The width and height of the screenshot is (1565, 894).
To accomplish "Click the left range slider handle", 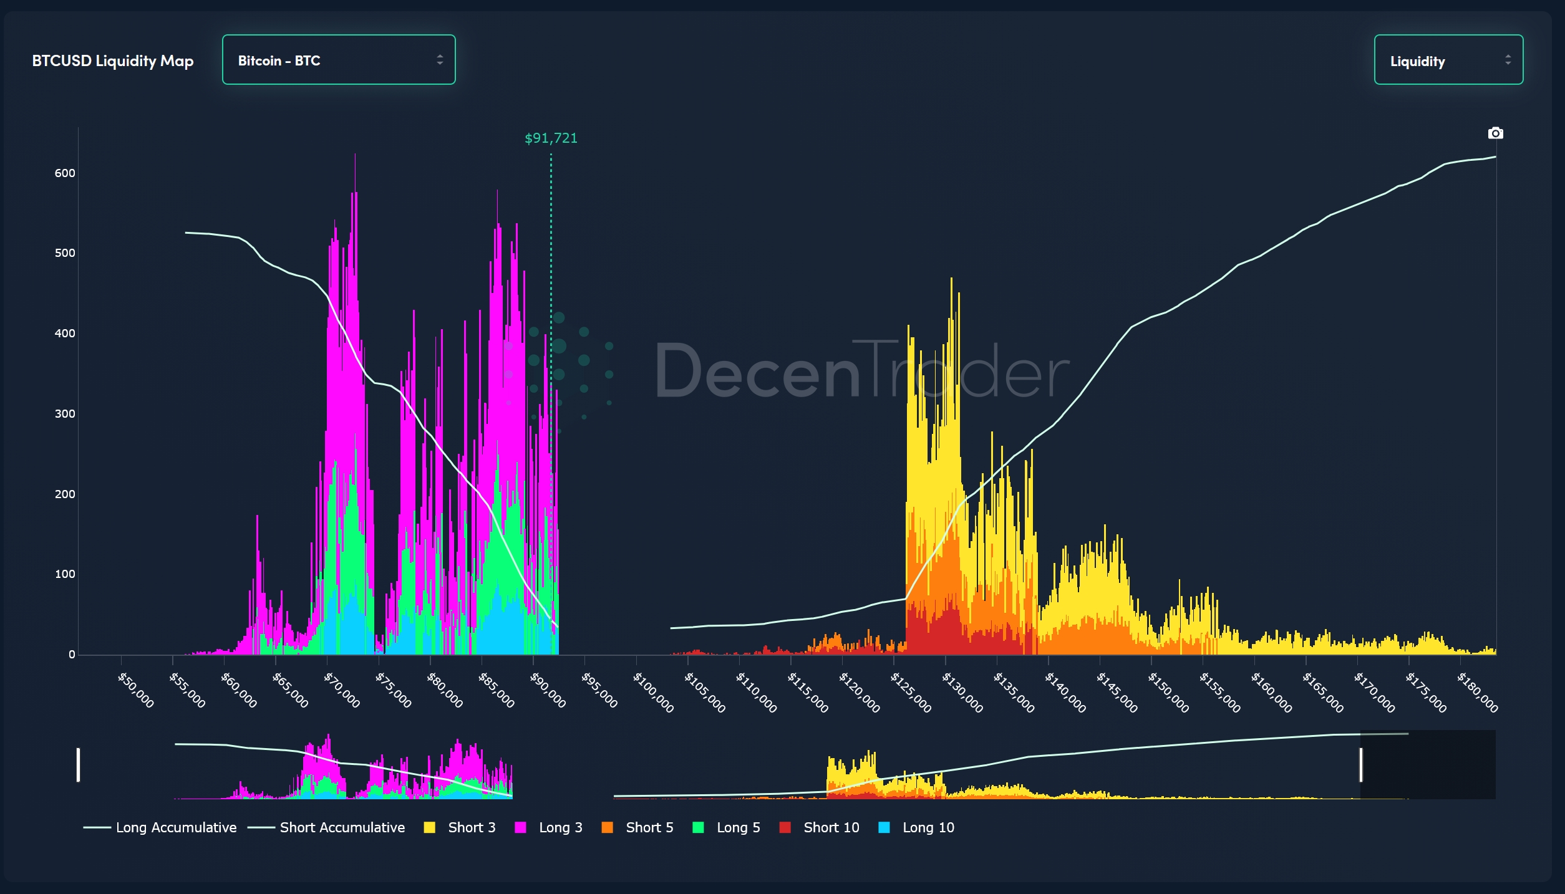I will (78, 764).
